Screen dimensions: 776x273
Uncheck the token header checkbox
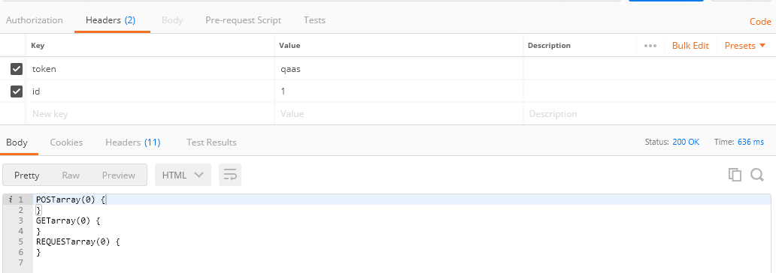point(17,69)
